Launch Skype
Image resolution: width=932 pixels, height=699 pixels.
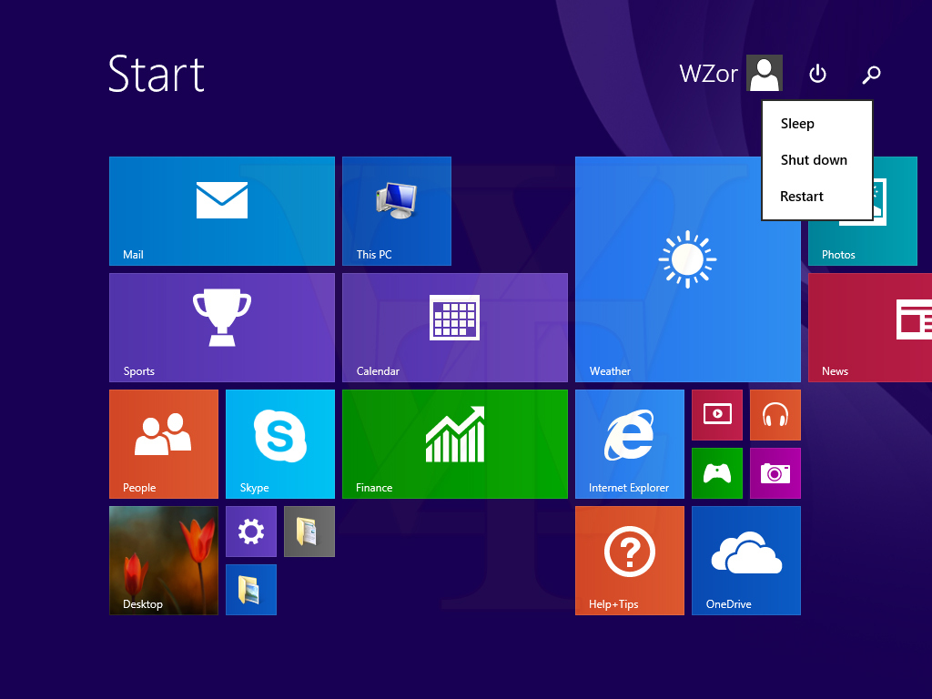pyautogui.click(x=279, y=443)
